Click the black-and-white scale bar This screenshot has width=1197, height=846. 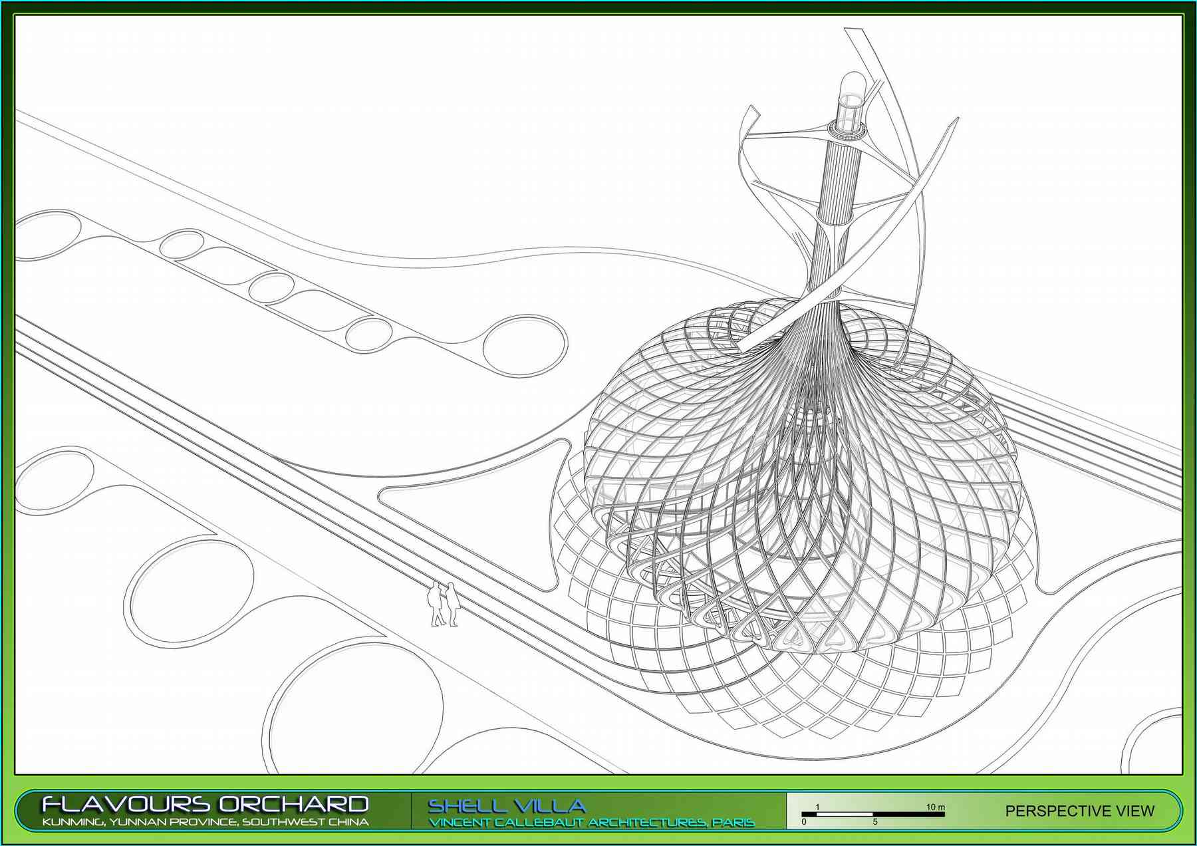click(x=872, y=813)
